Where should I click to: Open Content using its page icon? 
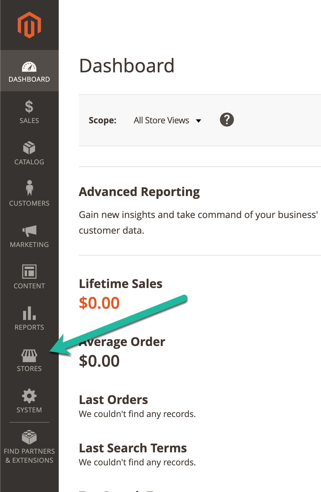(x=29, y=271)
